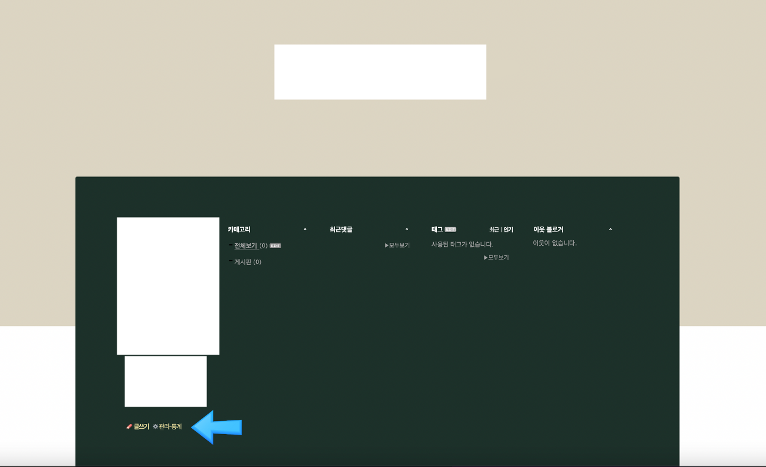The image size is (766, 467).
Task: Select the 게시판 (0) category
Action: pos(248,262)
